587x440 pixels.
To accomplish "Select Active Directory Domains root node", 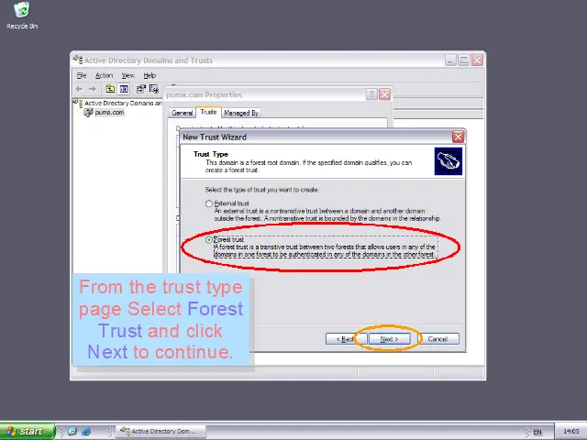I will point(123,103).
